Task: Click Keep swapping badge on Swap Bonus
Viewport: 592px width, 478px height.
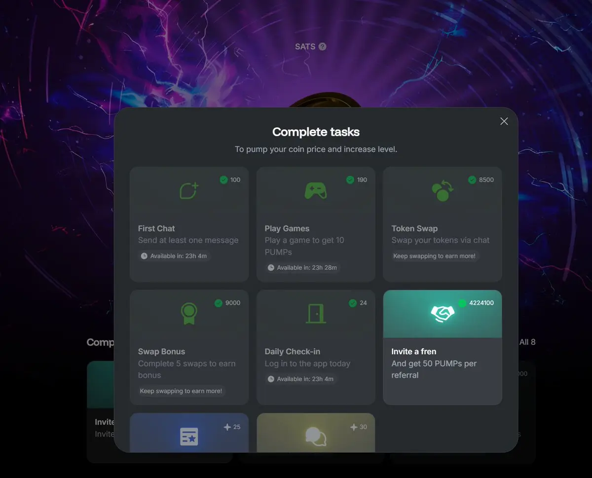Action: (181, 391)
